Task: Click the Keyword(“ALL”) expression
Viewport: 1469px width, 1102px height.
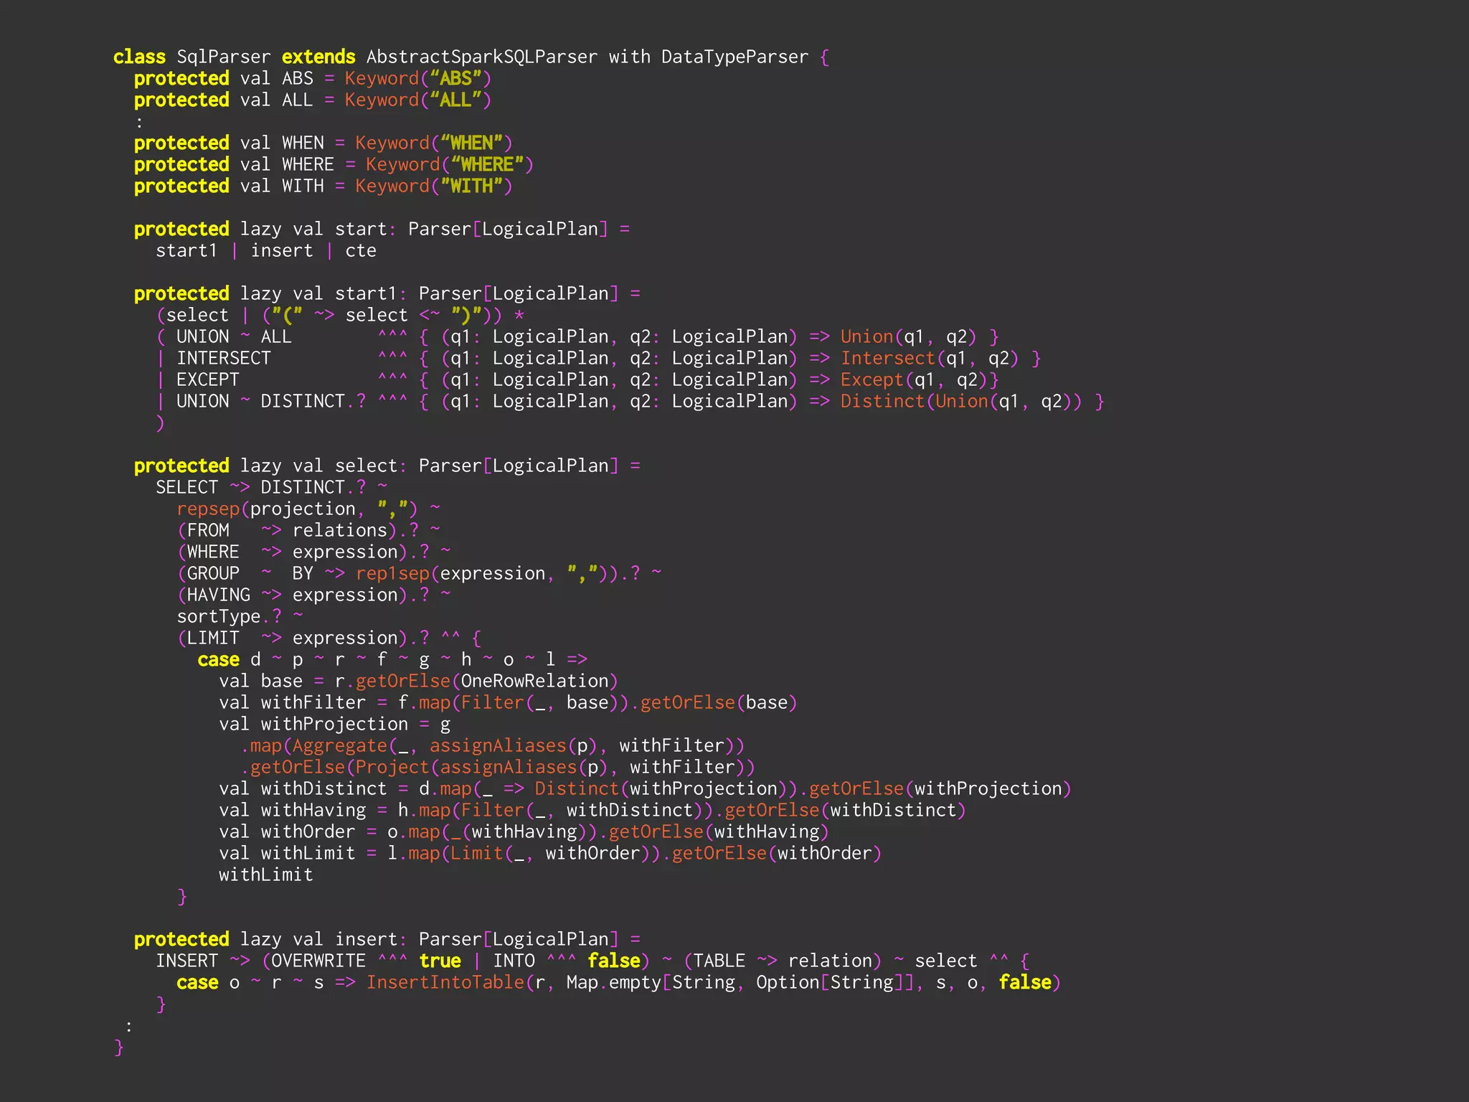Action: [418, 100]
